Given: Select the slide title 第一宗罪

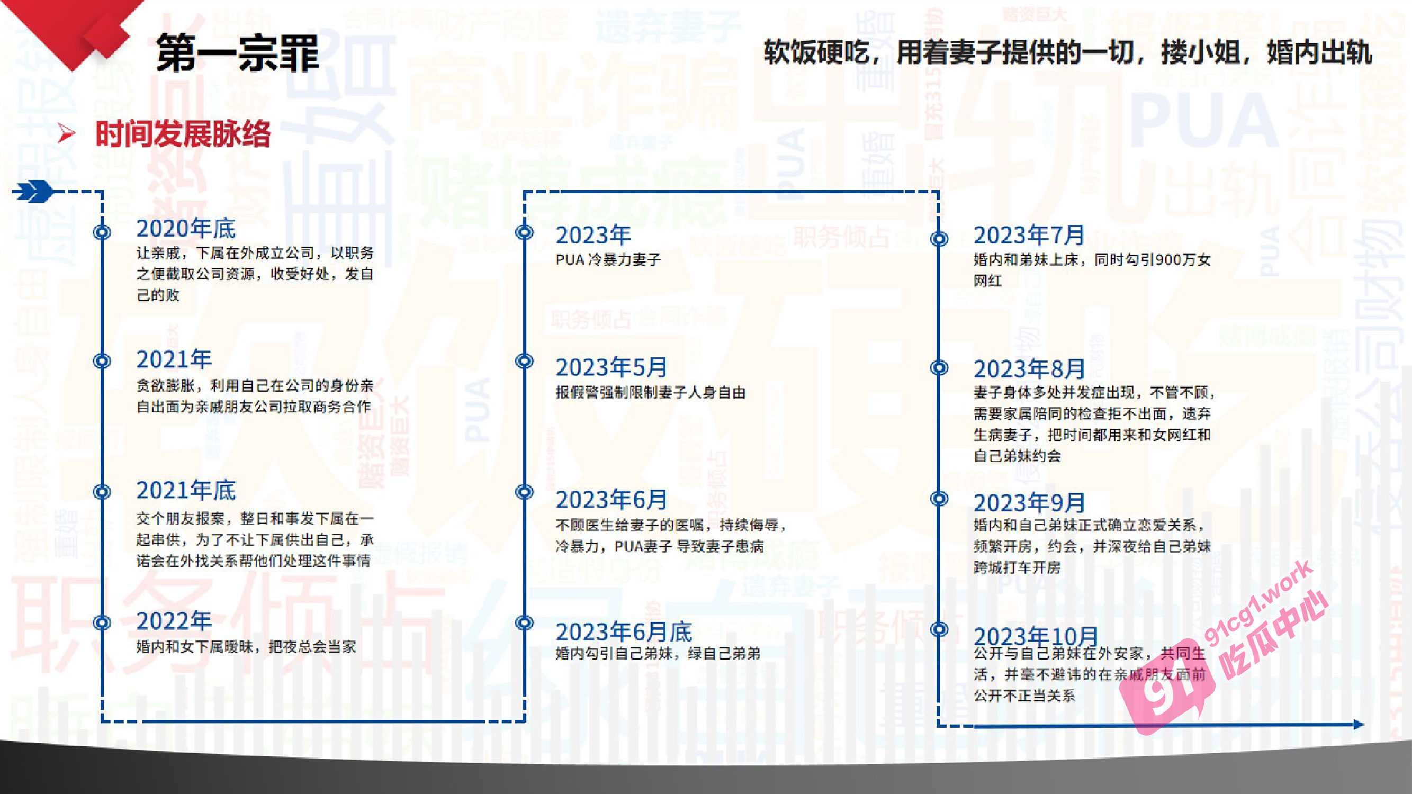Looking at the screenshot, I should [237, 53].
